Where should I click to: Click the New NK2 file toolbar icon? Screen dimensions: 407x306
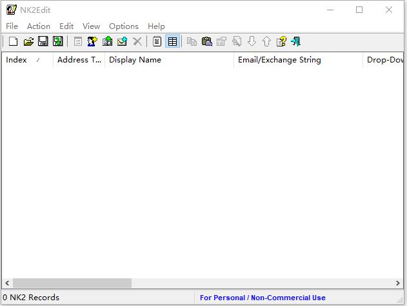point(14,41)
